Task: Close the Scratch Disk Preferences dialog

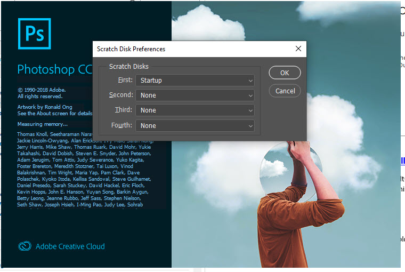Action: click(298, 49)
